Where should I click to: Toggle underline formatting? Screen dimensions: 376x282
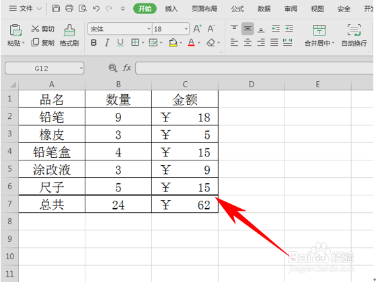coord(120,43)
